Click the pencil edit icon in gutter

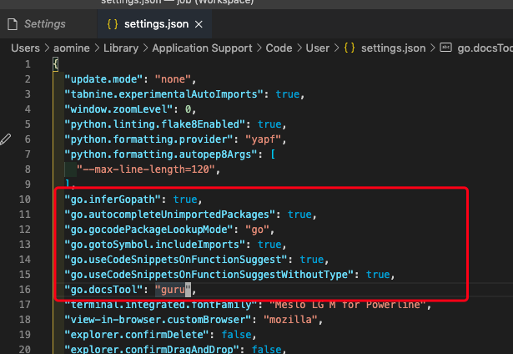[6, 139]
